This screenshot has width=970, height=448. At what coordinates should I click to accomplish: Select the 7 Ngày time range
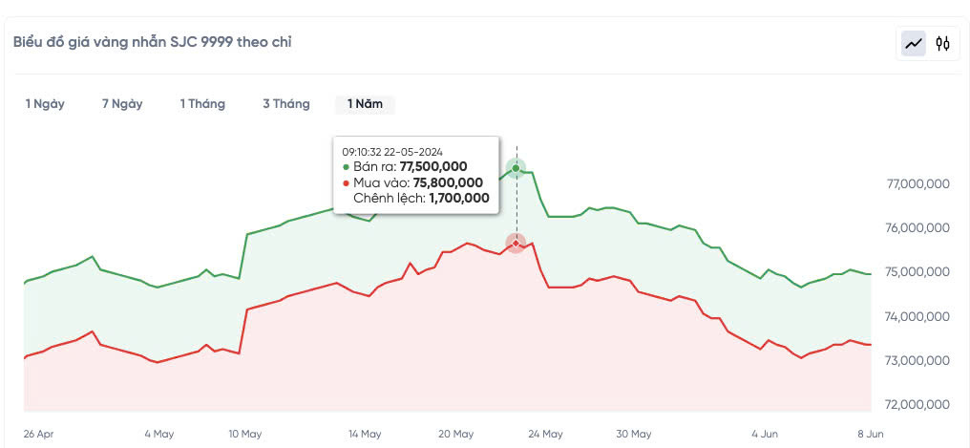pos(122,104)
